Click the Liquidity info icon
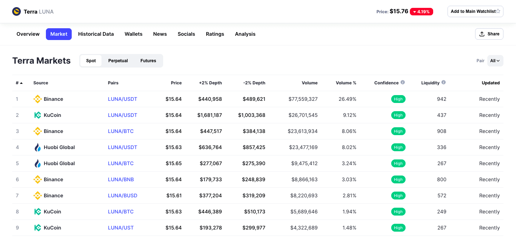Screen dimensions: 516x237 point(444,83)
